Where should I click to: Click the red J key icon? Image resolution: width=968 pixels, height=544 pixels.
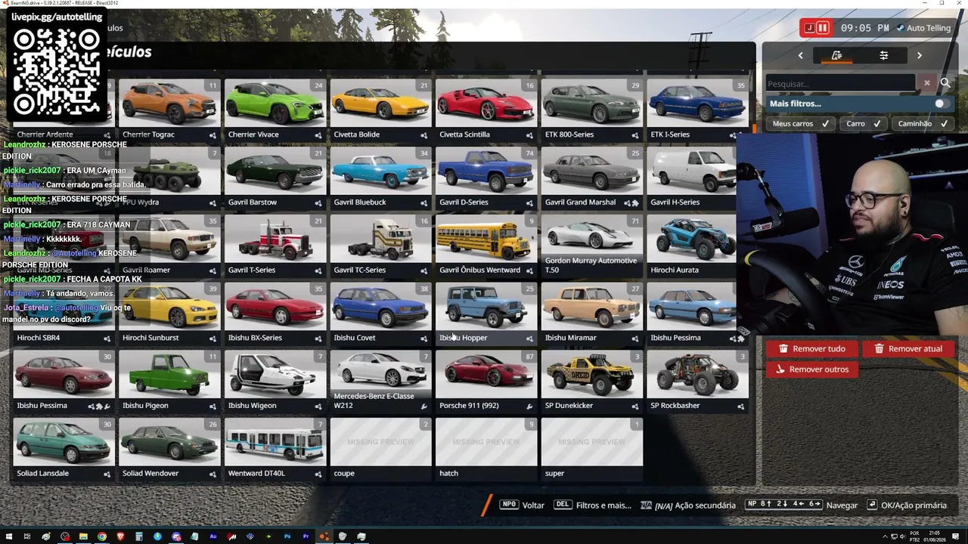(x=808, y=28)
